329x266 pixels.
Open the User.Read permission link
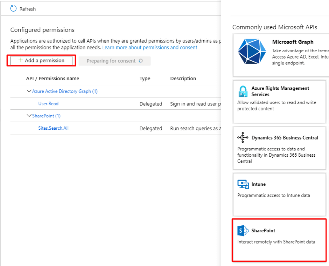click(48, 104)
